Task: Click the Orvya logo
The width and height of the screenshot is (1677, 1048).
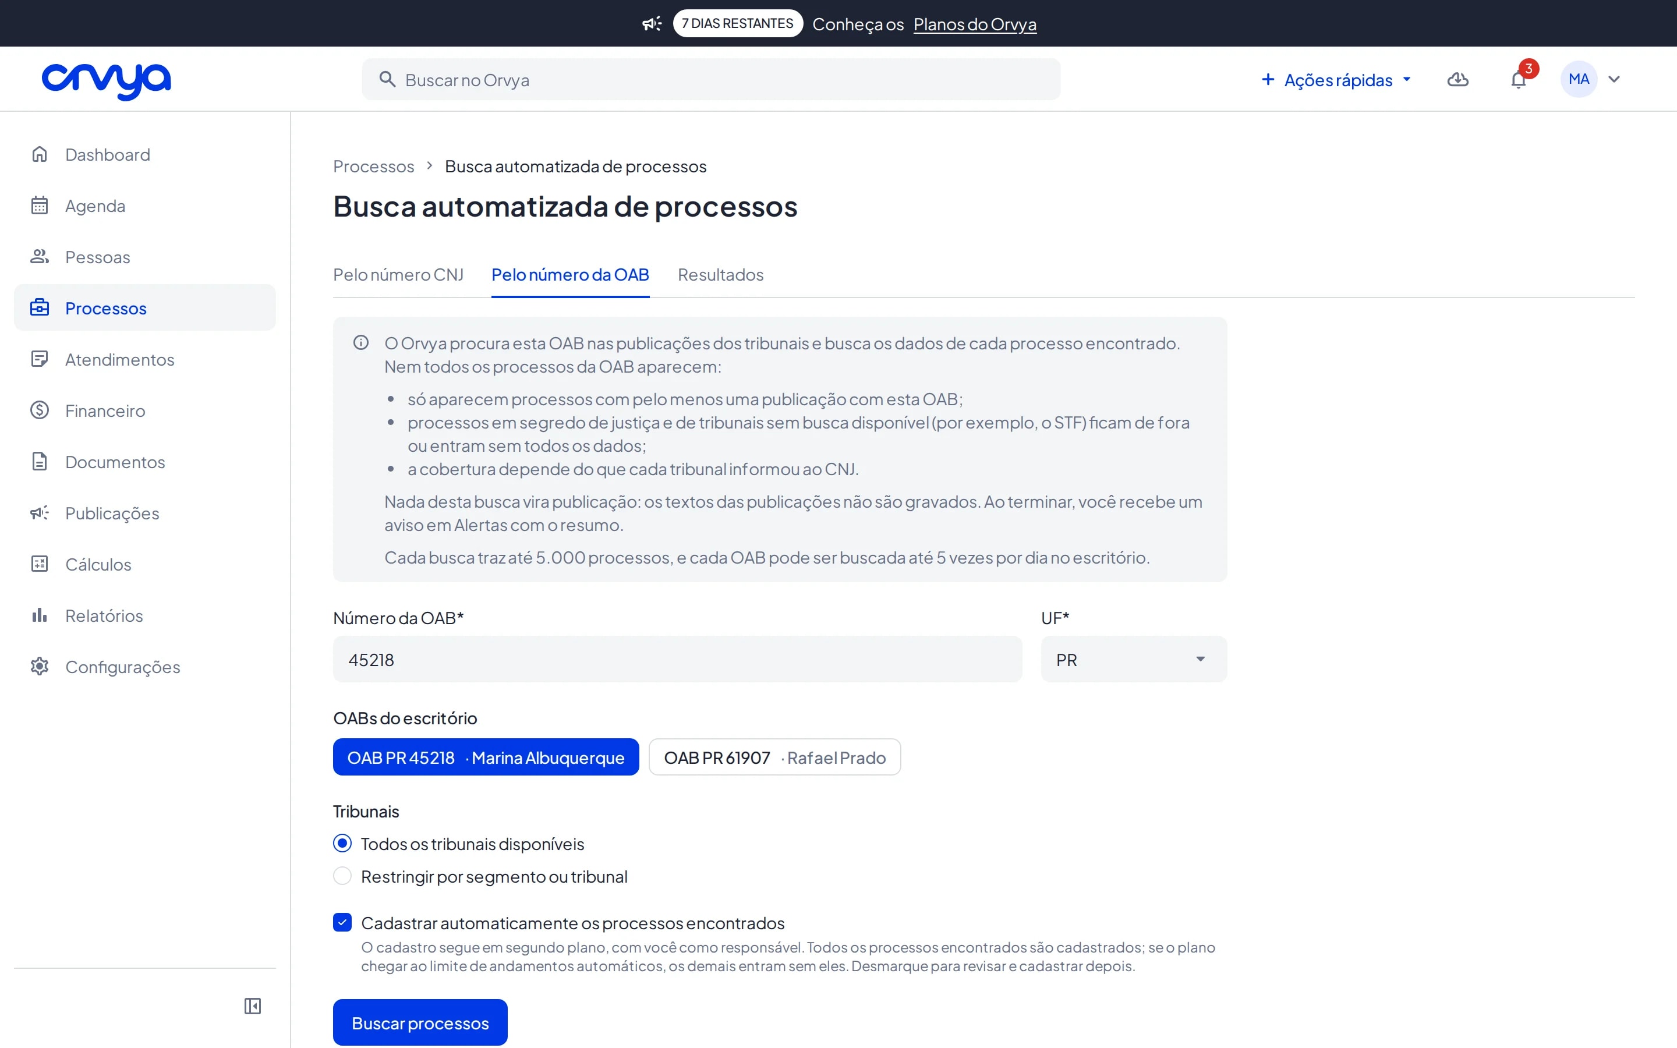Action: click(106, 80)
